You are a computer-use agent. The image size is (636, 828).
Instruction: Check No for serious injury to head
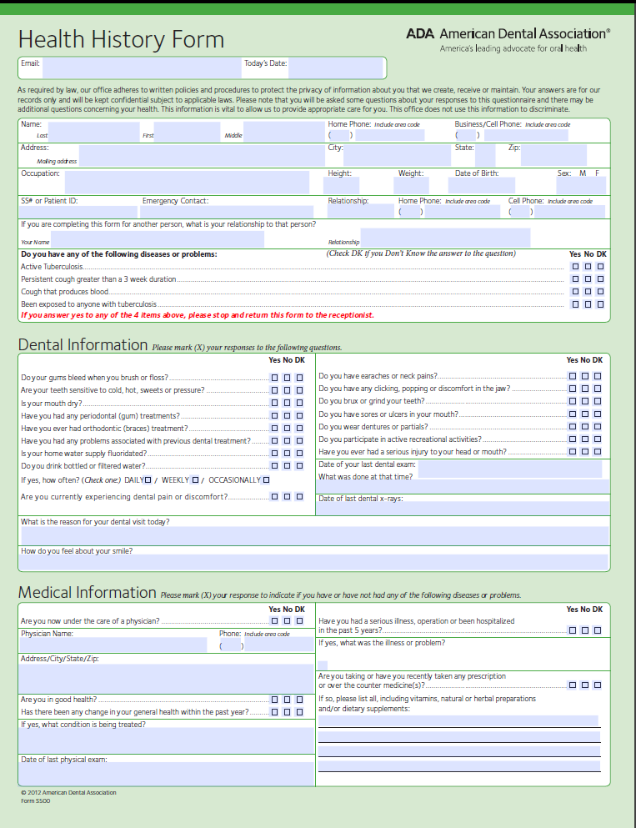point(585,451)
